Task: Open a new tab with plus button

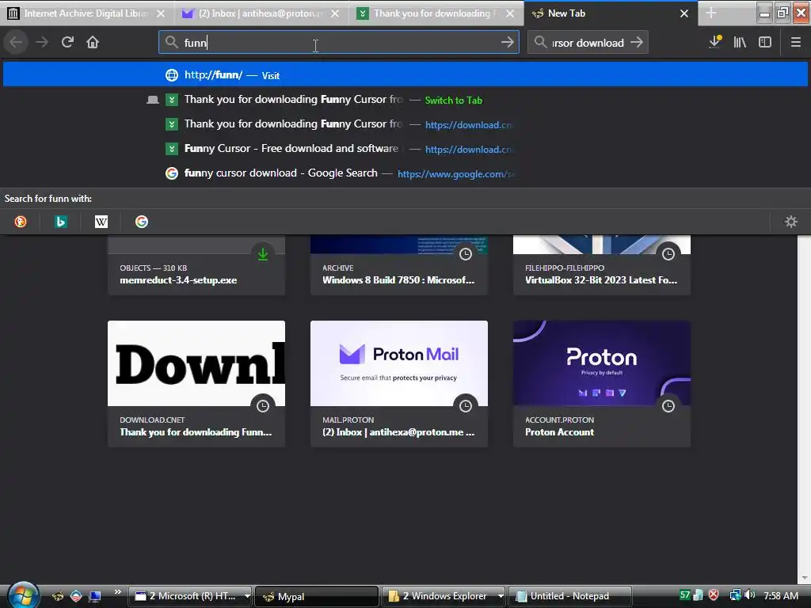Action: pos(711,13)
